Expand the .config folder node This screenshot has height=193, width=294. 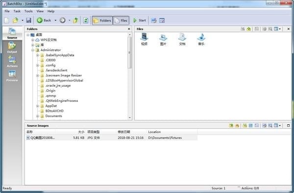coord(38,65)
